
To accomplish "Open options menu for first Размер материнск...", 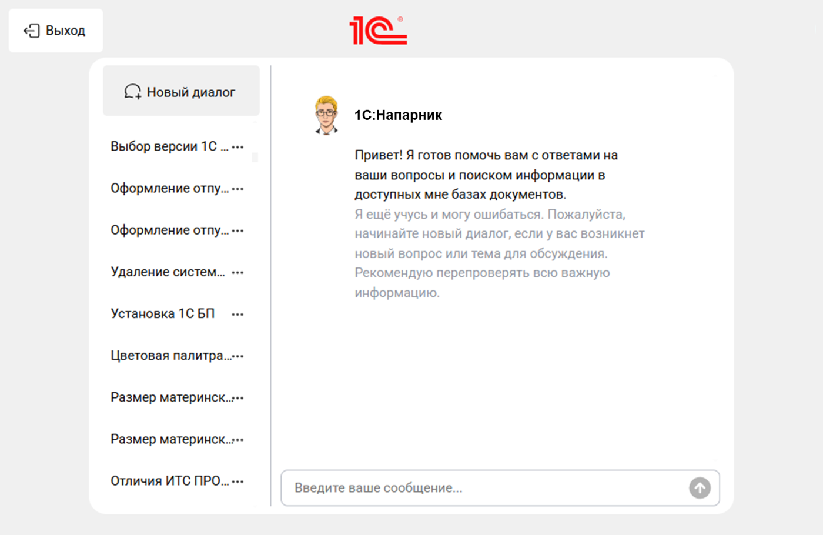I will [238, 398].
